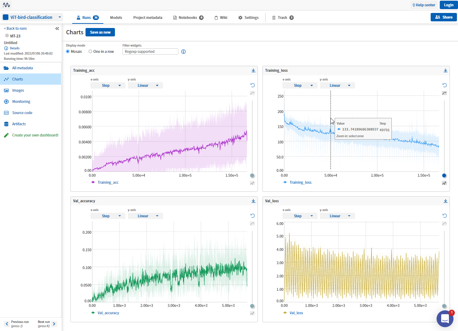The image size is (458, 331).
Task: Go back to runs list
Action: tap(15, 28)
